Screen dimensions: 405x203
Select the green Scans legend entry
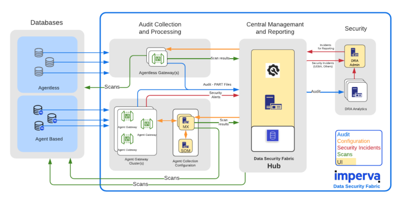tap(346, 155)
